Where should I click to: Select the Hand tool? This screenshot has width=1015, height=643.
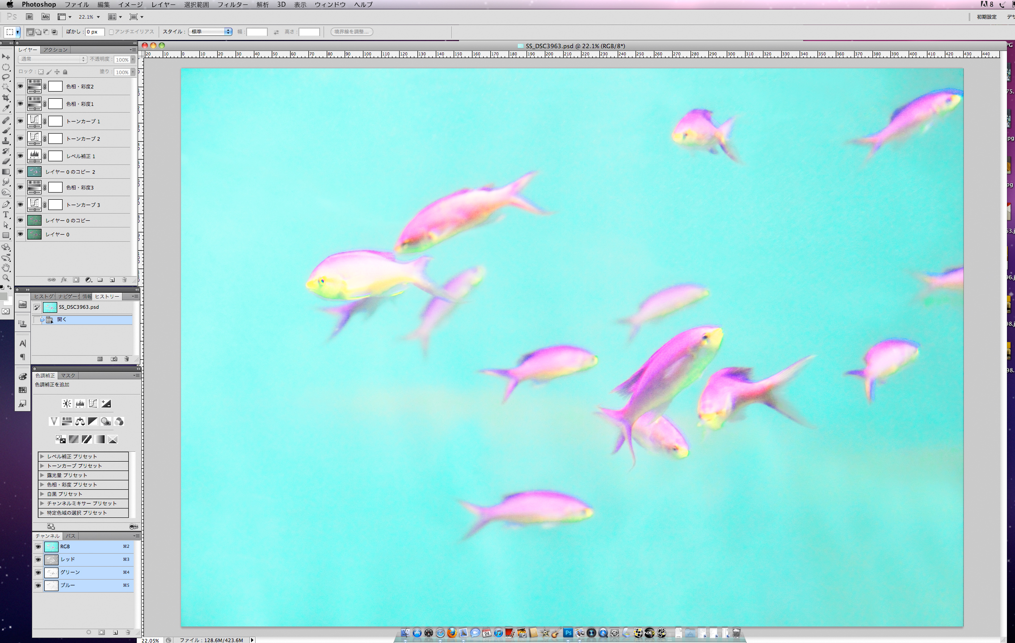6,268
